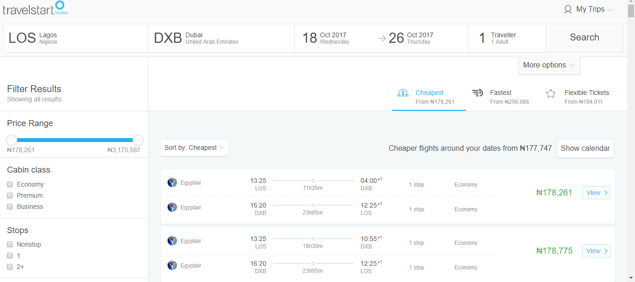Click the Show calendar button
635x282 pixels.
(585, 148)
